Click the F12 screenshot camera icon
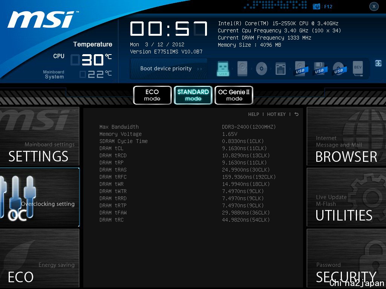The image size is (386, 289). click(x=316, y=7)
